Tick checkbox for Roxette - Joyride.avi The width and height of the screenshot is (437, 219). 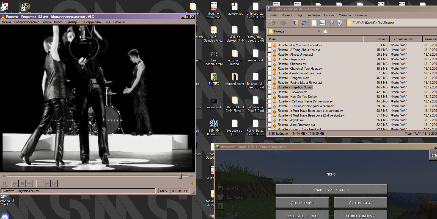click(270, 120)
